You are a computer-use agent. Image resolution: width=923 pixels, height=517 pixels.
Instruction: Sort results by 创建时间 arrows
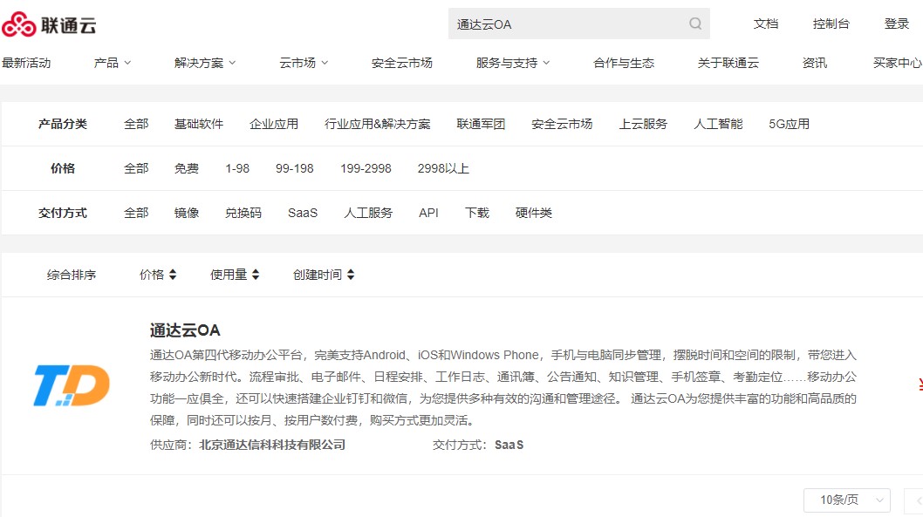click(x=351, y=275)
